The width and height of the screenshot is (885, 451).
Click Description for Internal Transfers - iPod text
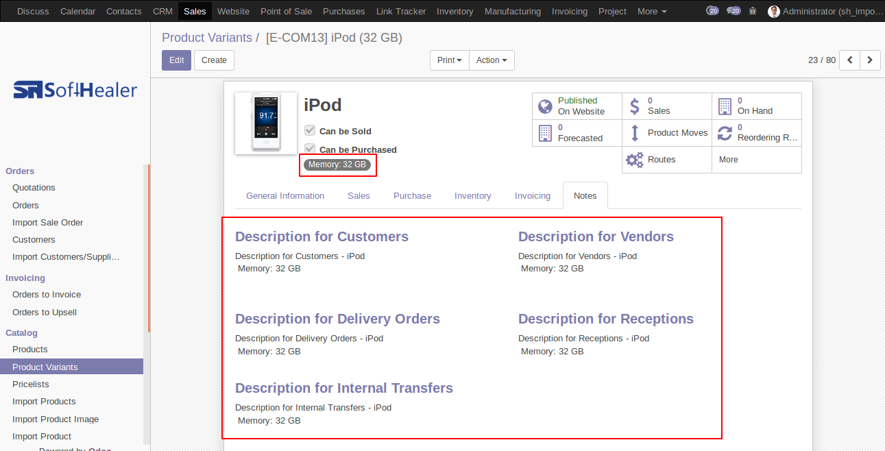pos(313,407)
